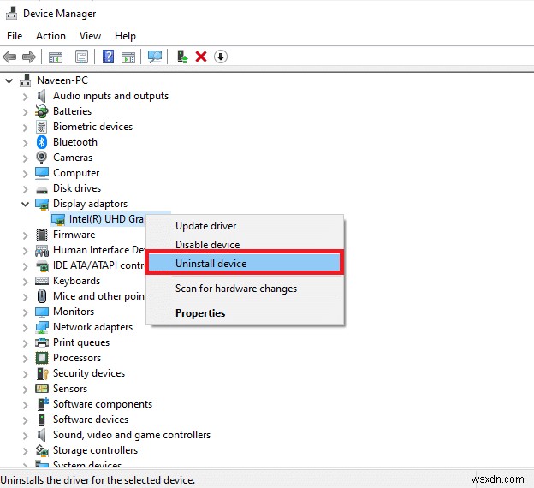
Task: Expand the Software components chevron
Action: (25, 405)
